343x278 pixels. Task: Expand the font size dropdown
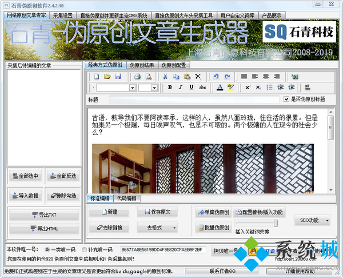click(154, 88)
